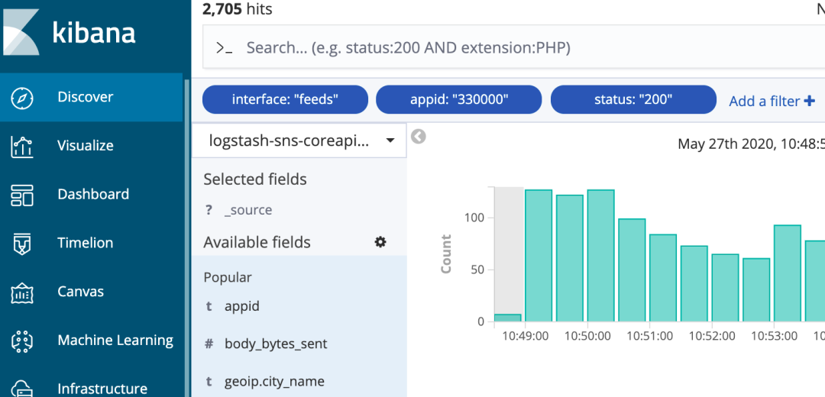Click Add a filter link
Image resolution: width=825 pixels, height=397 pixels.
coord(772,101)
